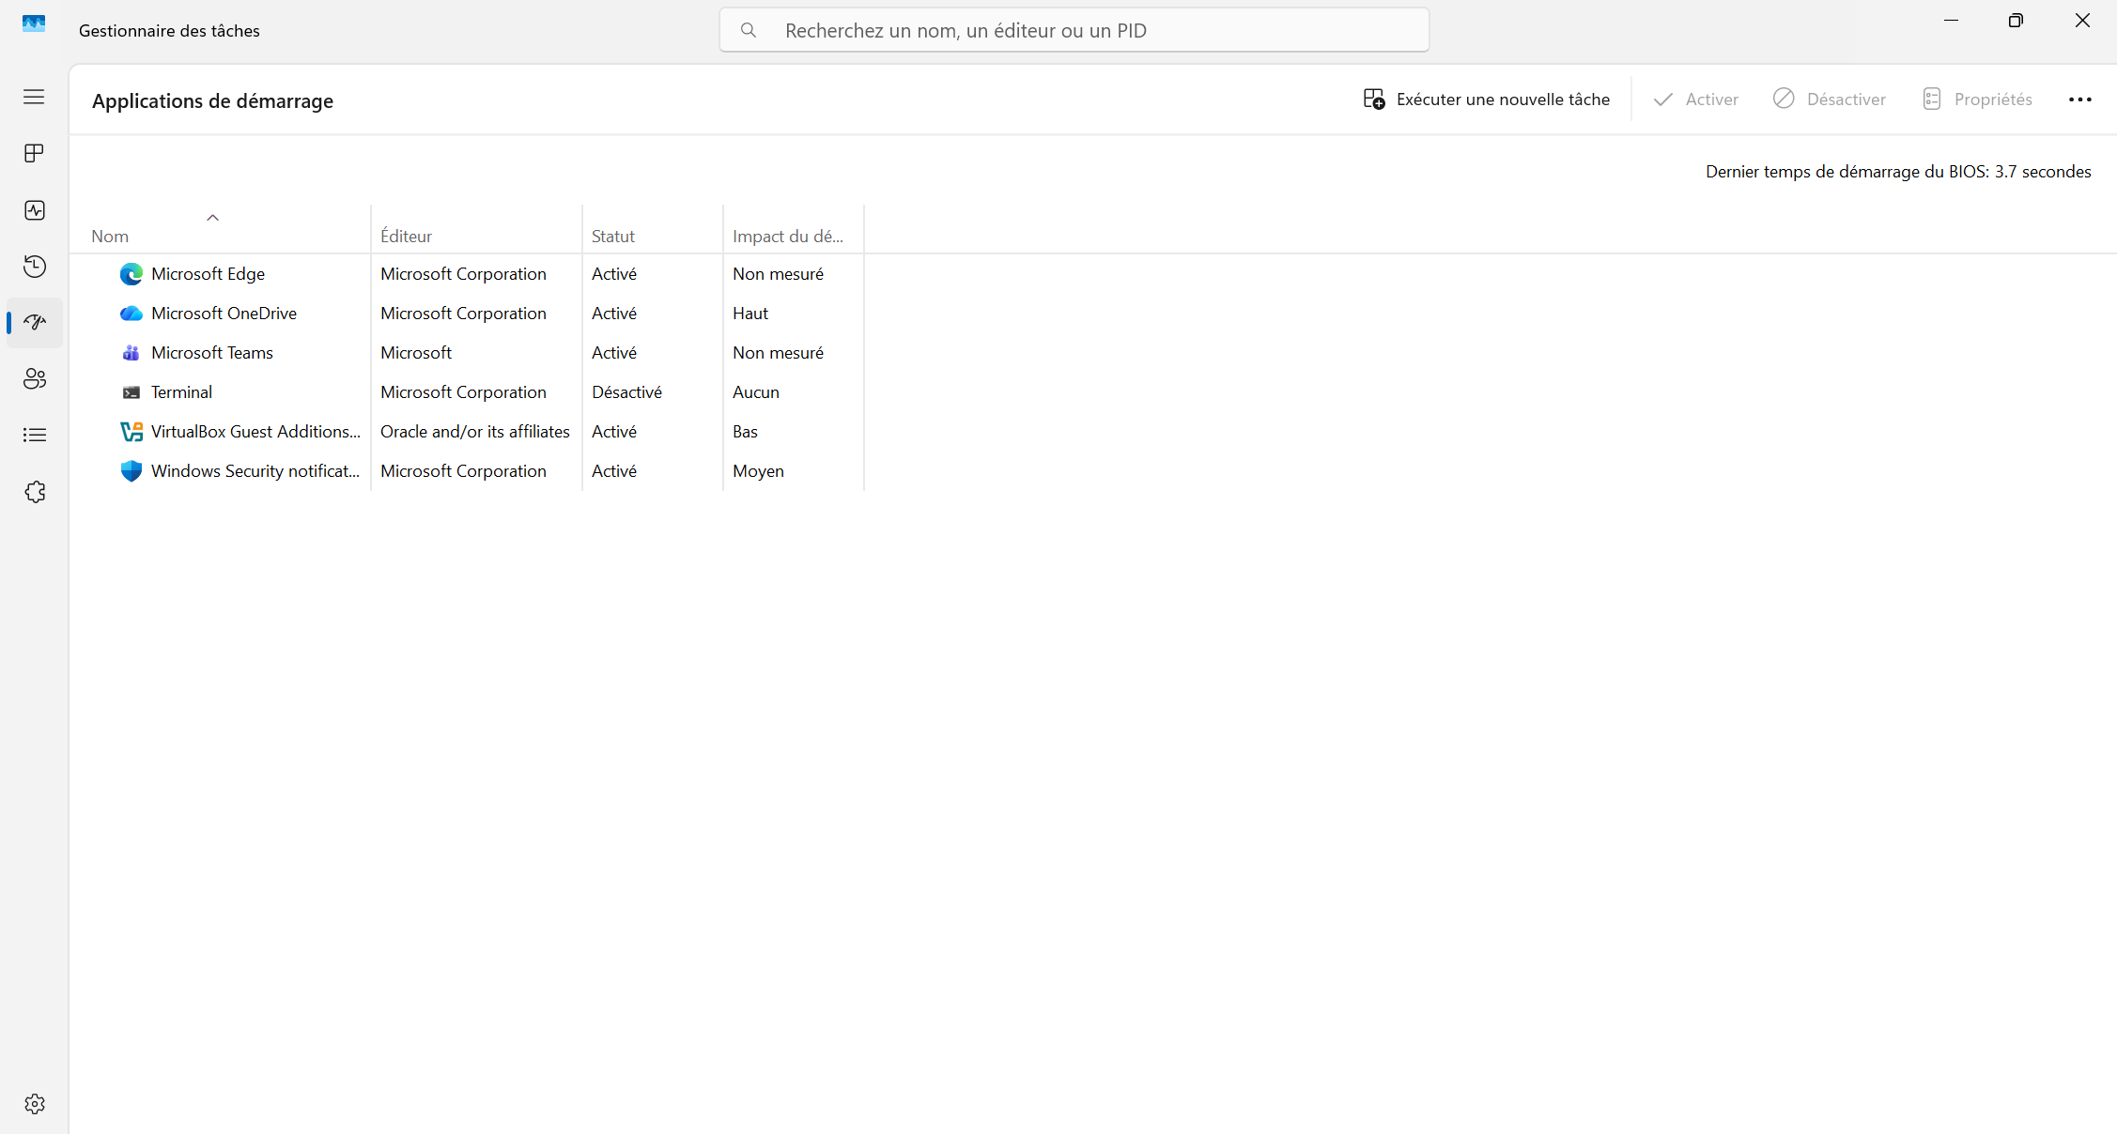Go to Processes page in sidebar

pos(34,153)
